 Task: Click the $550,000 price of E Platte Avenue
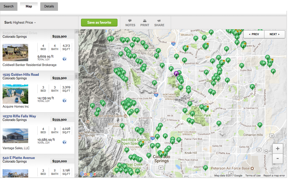coord(59,161)
